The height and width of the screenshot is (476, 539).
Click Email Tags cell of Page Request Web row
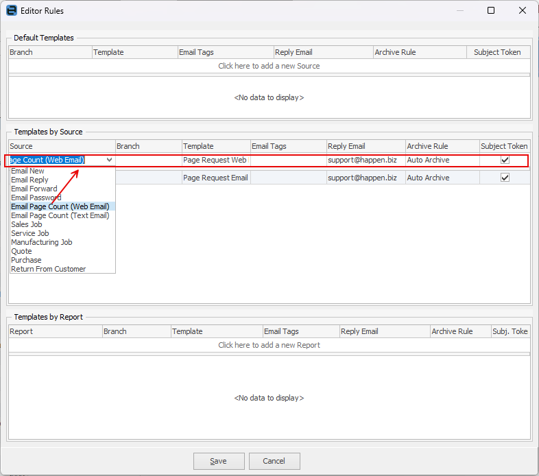[x=289, y=160]
